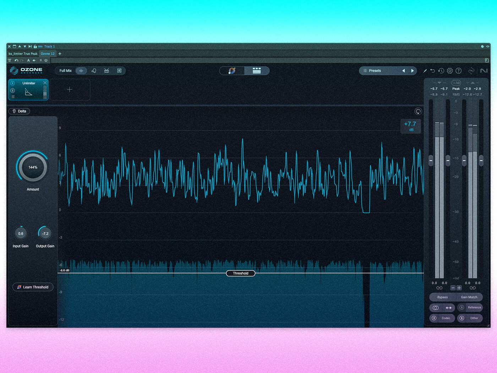Go to next preset arrow
497x373 pixels.
pyautogui.click(x=412, y=71)
